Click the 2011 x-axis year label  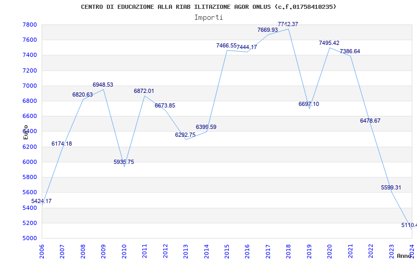(144, 252)
